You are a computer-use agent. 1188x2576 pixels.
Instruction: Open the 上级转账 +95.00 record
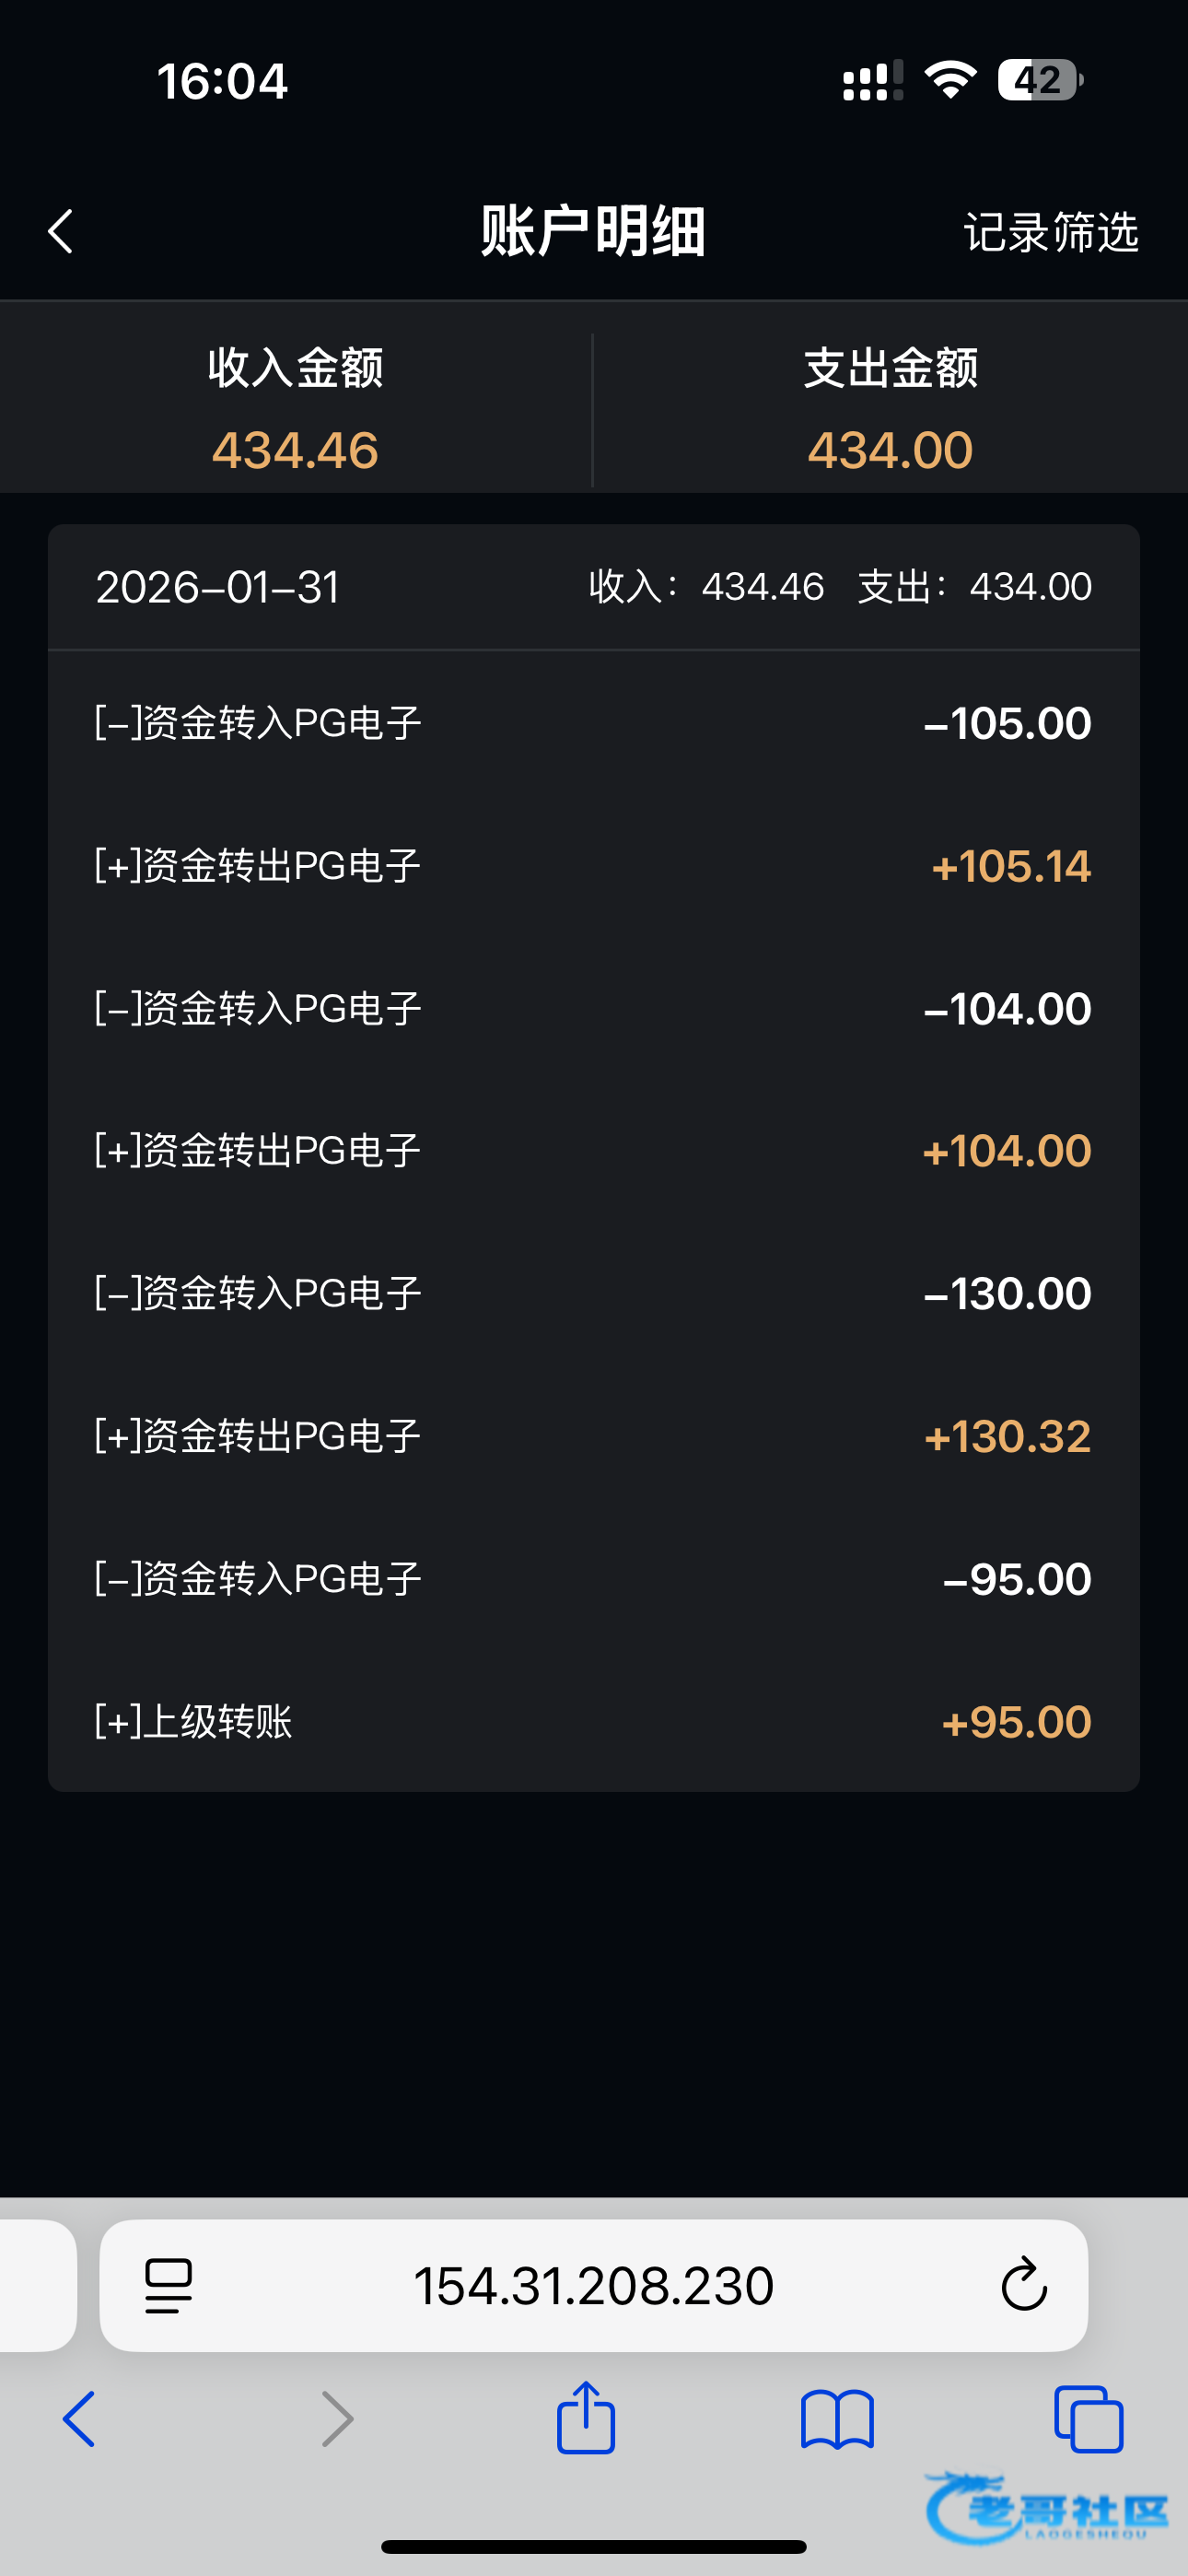pos(594,1722)
